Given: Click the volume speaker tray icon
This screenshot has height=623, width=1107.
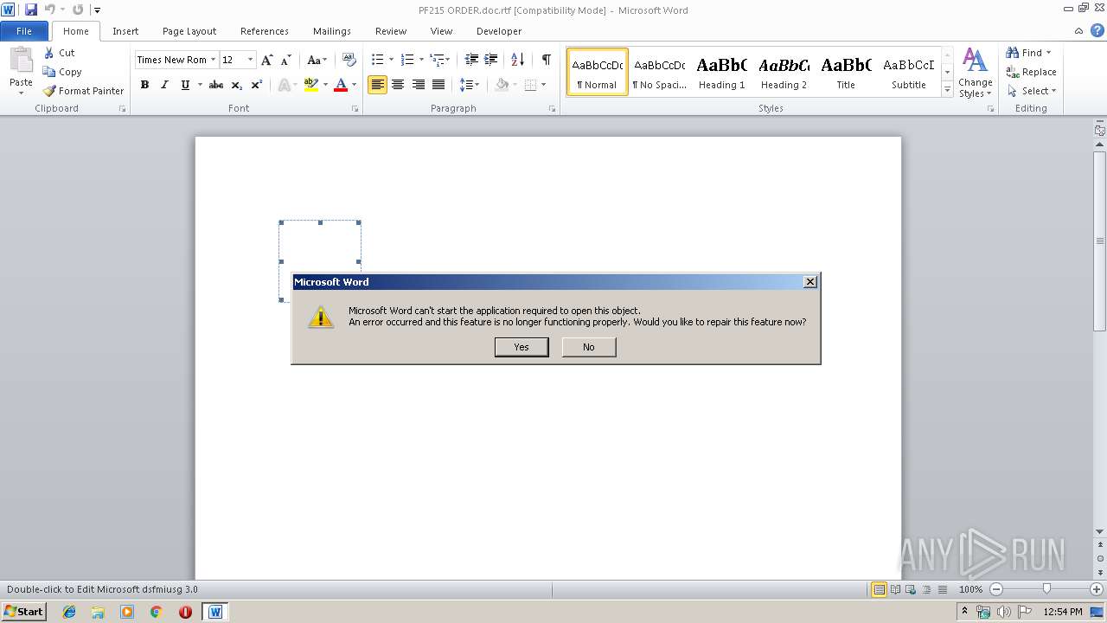Looking at the screenshot, I should coord(1003,612).
